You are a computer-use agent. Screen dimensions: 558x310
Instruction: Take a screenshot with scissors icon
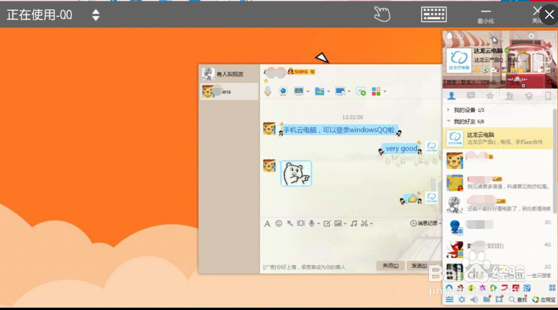point(364,224)
